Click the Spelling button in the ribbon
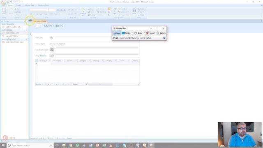 pos(102,12)
